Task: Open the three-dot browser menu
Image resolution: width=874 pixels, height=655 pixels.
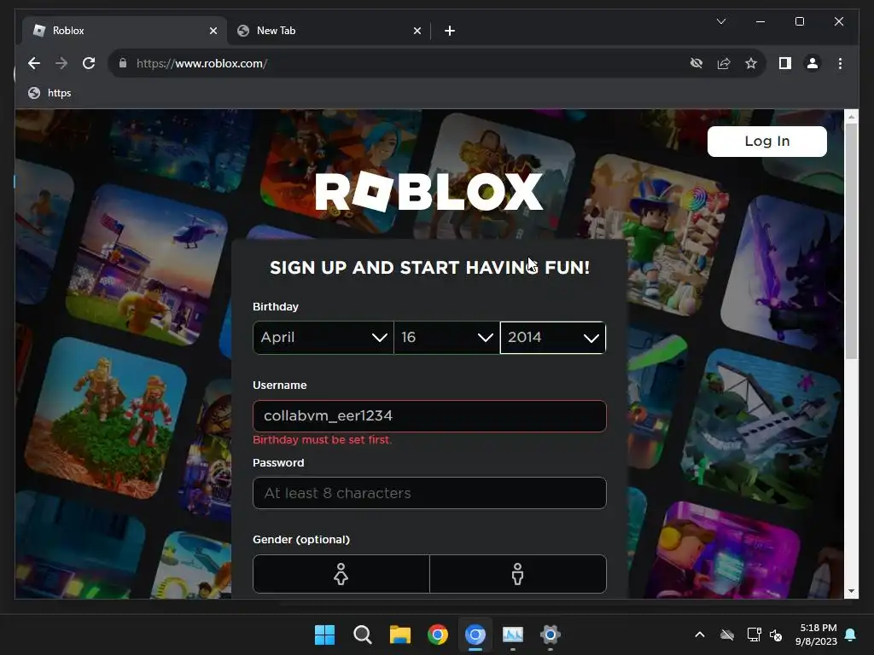Action: click(x=840, y=63)
